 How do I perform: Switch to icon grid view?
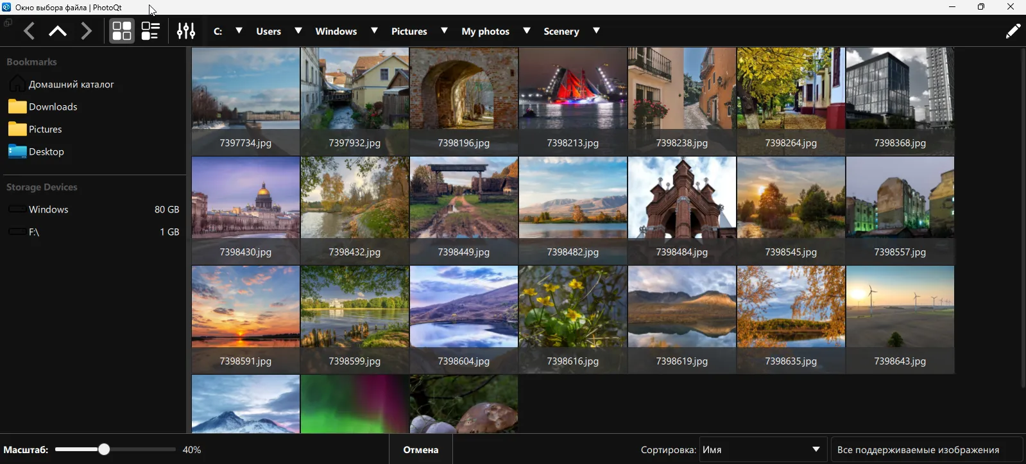coord(121,31)
